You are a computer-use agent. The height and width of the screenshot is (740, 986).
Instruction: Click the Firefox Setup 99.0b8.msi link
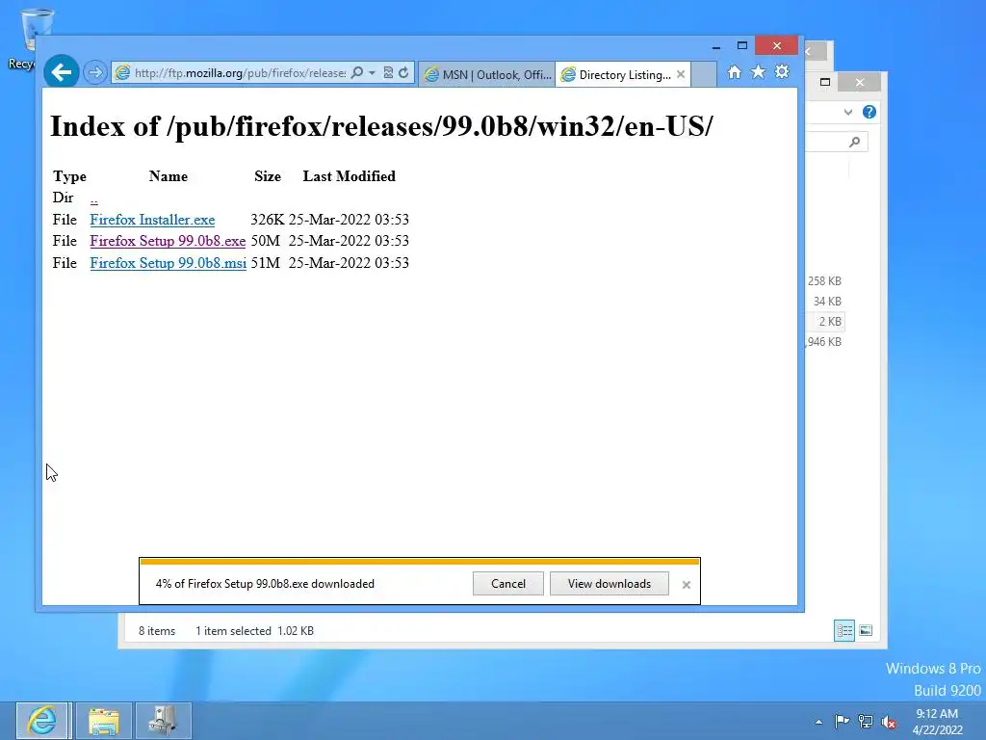pyautogui.click(x=168, y=263)
